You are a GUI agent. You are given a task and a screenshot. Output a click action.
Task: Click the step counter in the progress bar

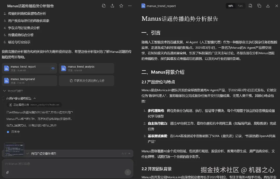124,154
